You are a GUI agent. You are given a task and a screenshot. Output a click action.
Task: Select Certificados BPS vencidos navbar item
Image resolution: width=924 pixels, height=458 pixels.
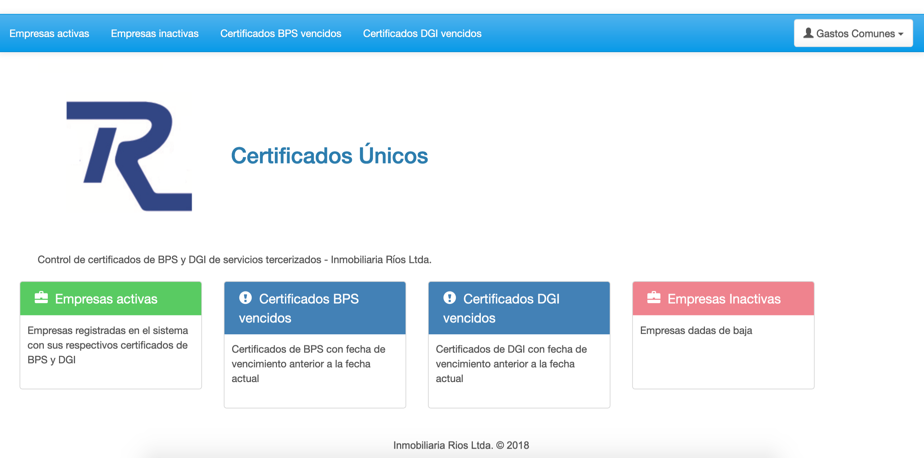(x=281, y=34)
